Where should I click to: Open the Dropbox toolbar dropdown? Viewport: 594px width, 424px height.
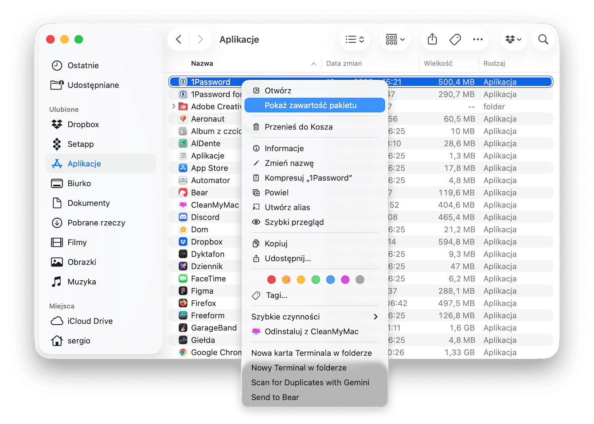coord(513,39)
